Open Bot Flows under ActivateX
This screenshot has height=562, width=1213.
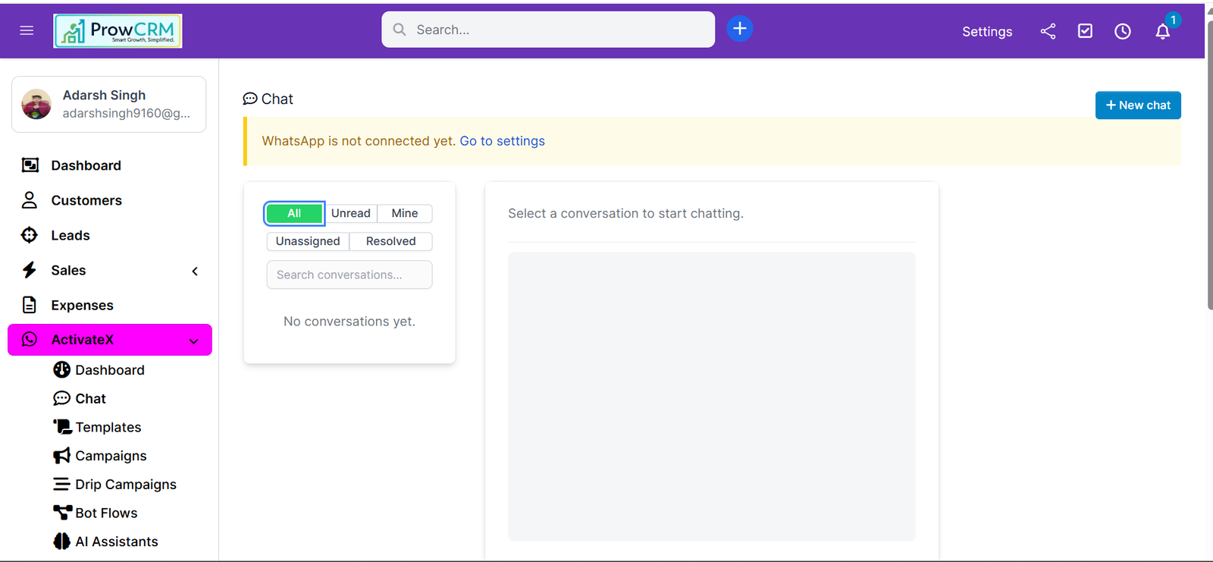[x=106, y=513]
